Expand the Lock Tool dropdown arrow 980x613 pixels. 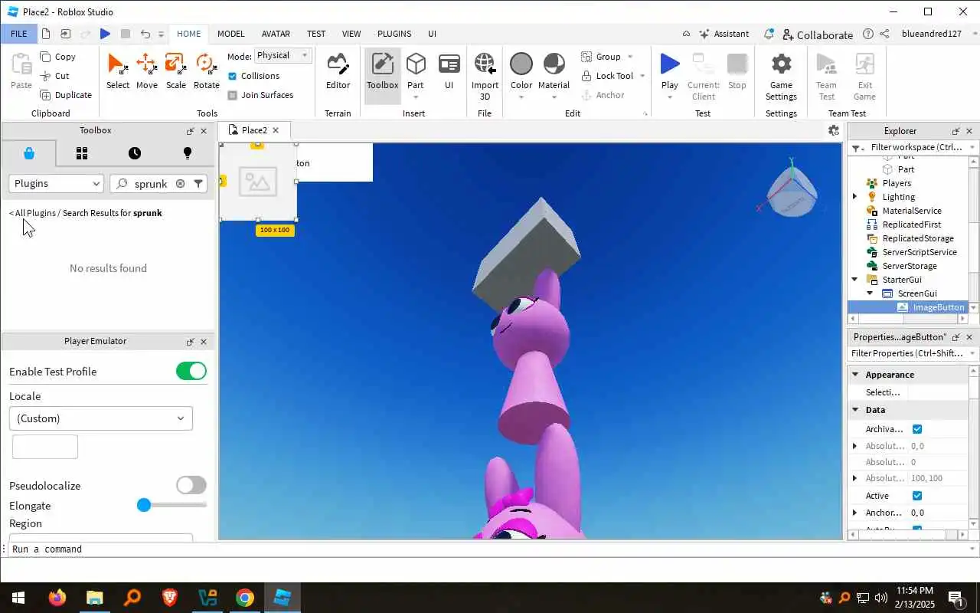click(642, 76)
